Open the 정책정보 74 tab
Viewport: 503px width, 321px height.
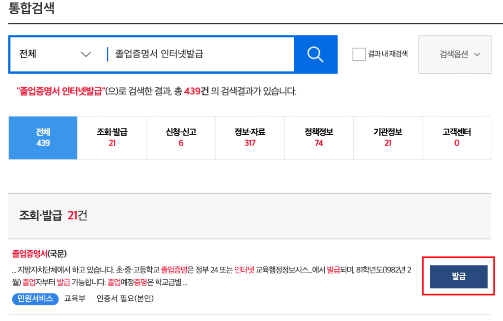click(319, 138)
